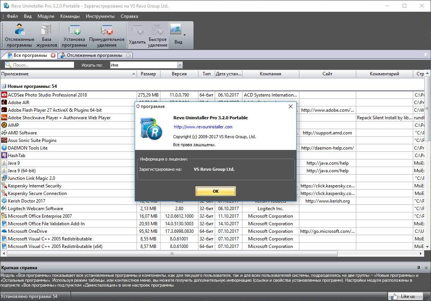Open the tab list dropdown arrow at right

pos(426,55)
